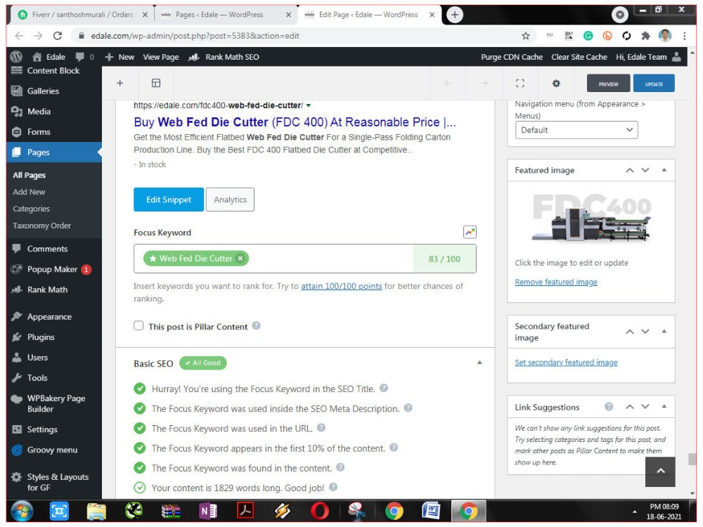
Task: Open attain 100/100 points link
Action: pos(341,286)
